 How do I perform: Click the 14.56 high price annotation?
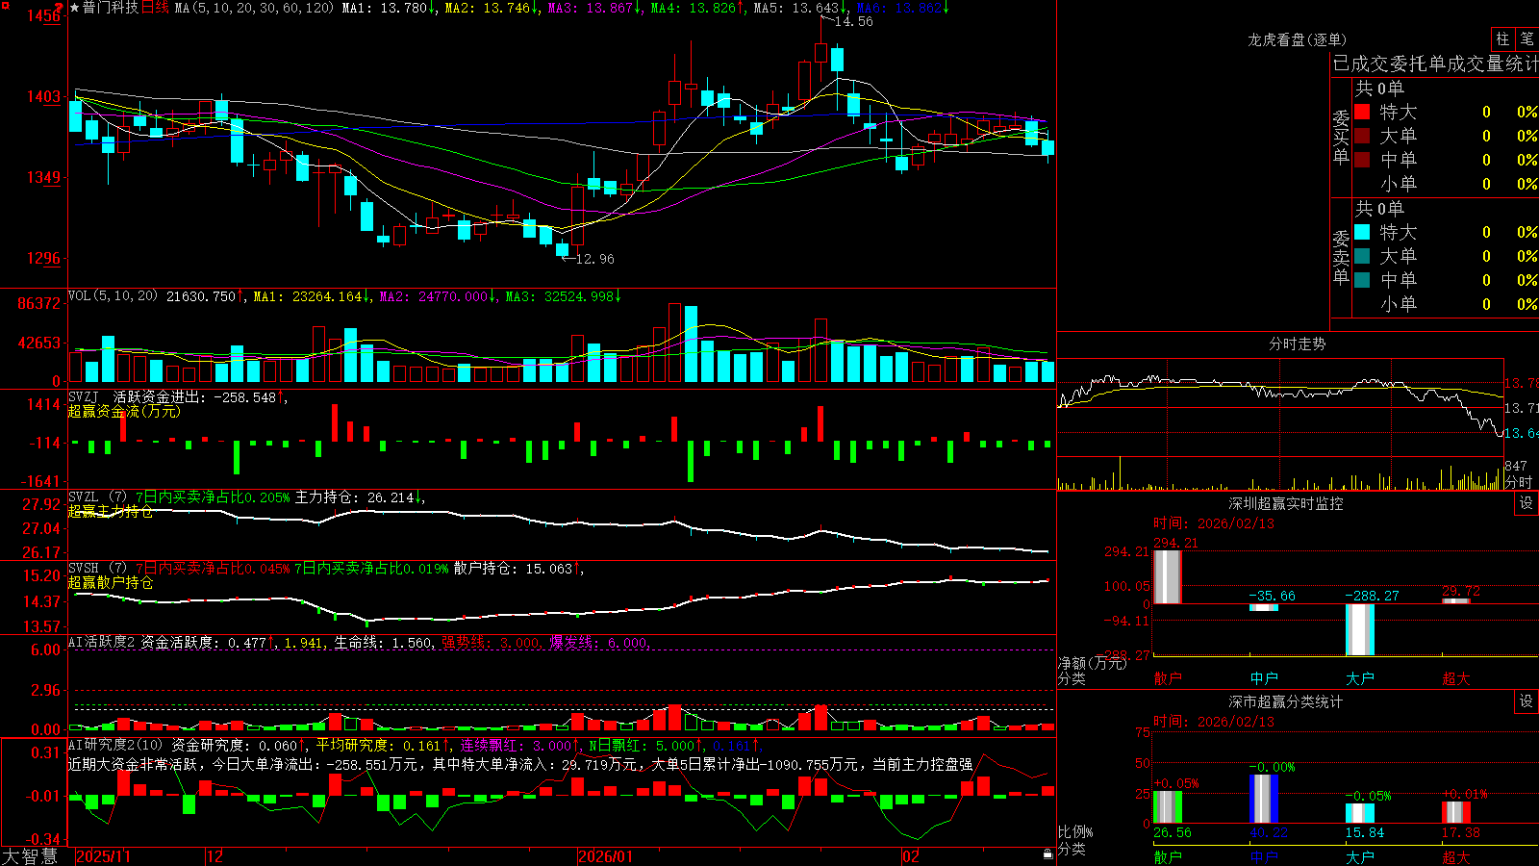[x=854, y=21]
